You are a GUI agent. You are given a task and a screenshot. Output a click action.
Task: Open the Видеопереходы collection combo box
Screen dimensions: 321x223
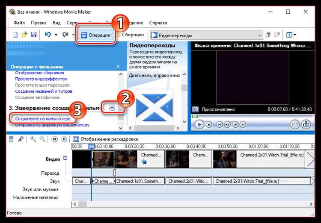click(x=206, y=35)
